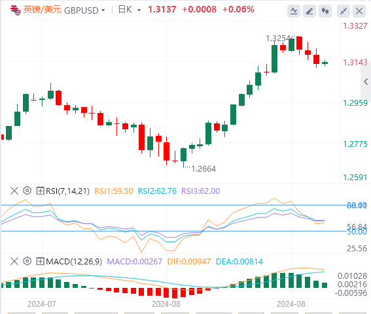Click the 25.56 RSI axis label

coord(357,248)
